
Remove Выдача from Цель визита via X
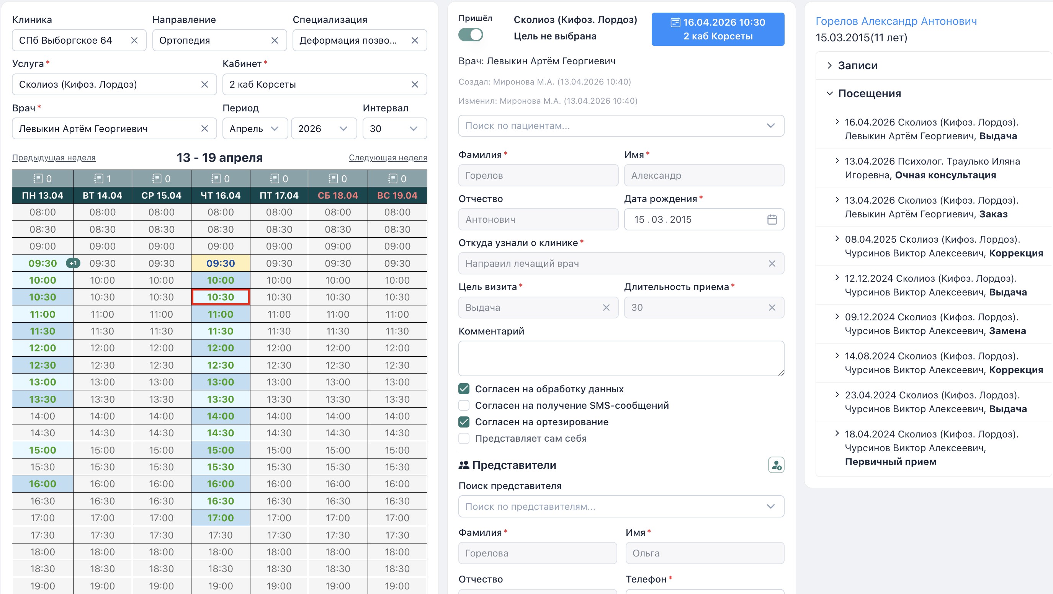(606, 307)
